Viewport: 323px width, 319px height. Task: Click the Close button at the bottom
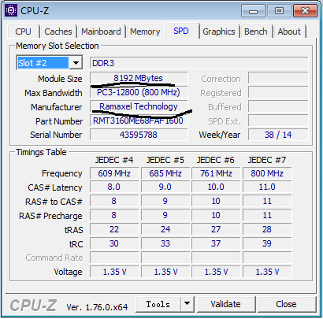point(286,304)
